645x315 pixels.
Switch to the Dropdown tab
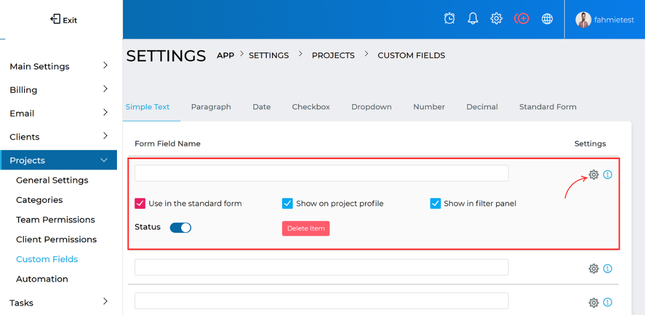pos(371,107)
